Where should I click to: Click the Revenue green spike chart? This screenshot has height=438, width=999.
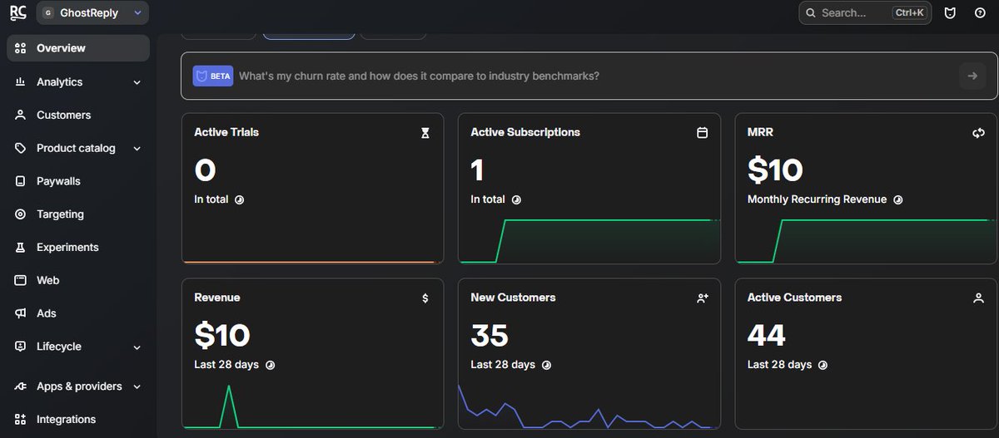[x=312, y=407]
